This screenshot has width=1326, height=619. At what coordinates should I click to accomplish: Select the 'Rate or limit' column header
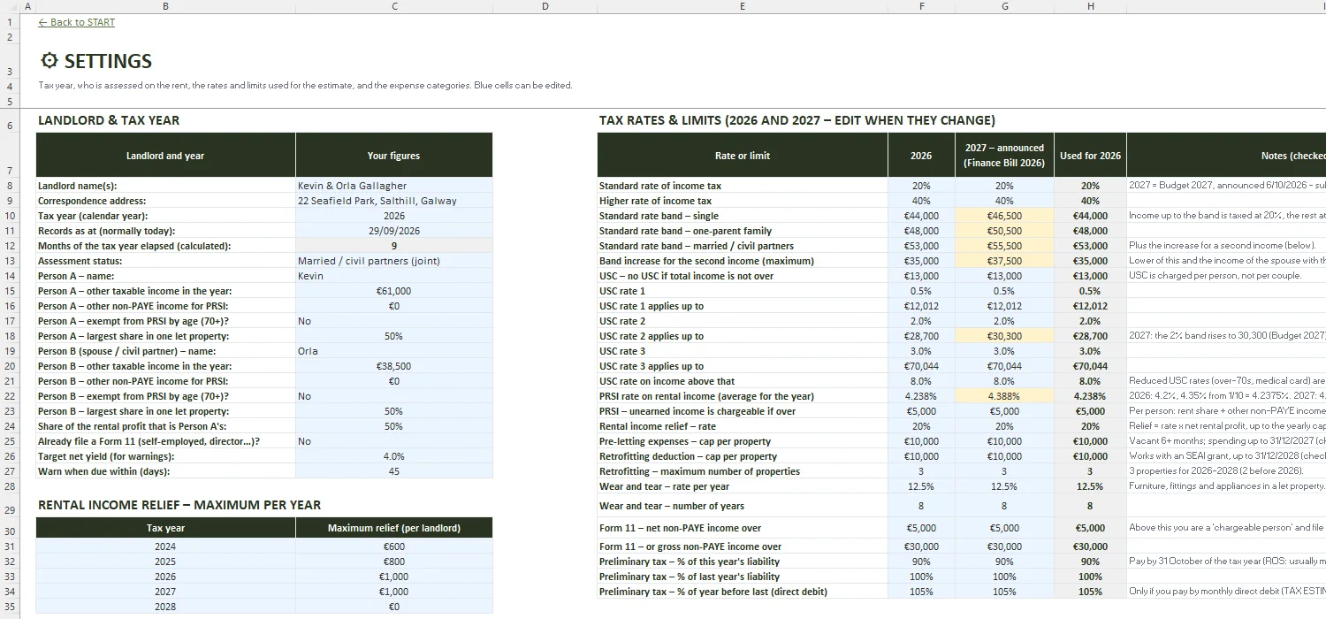pyautogui.click(x=743, y=156)
